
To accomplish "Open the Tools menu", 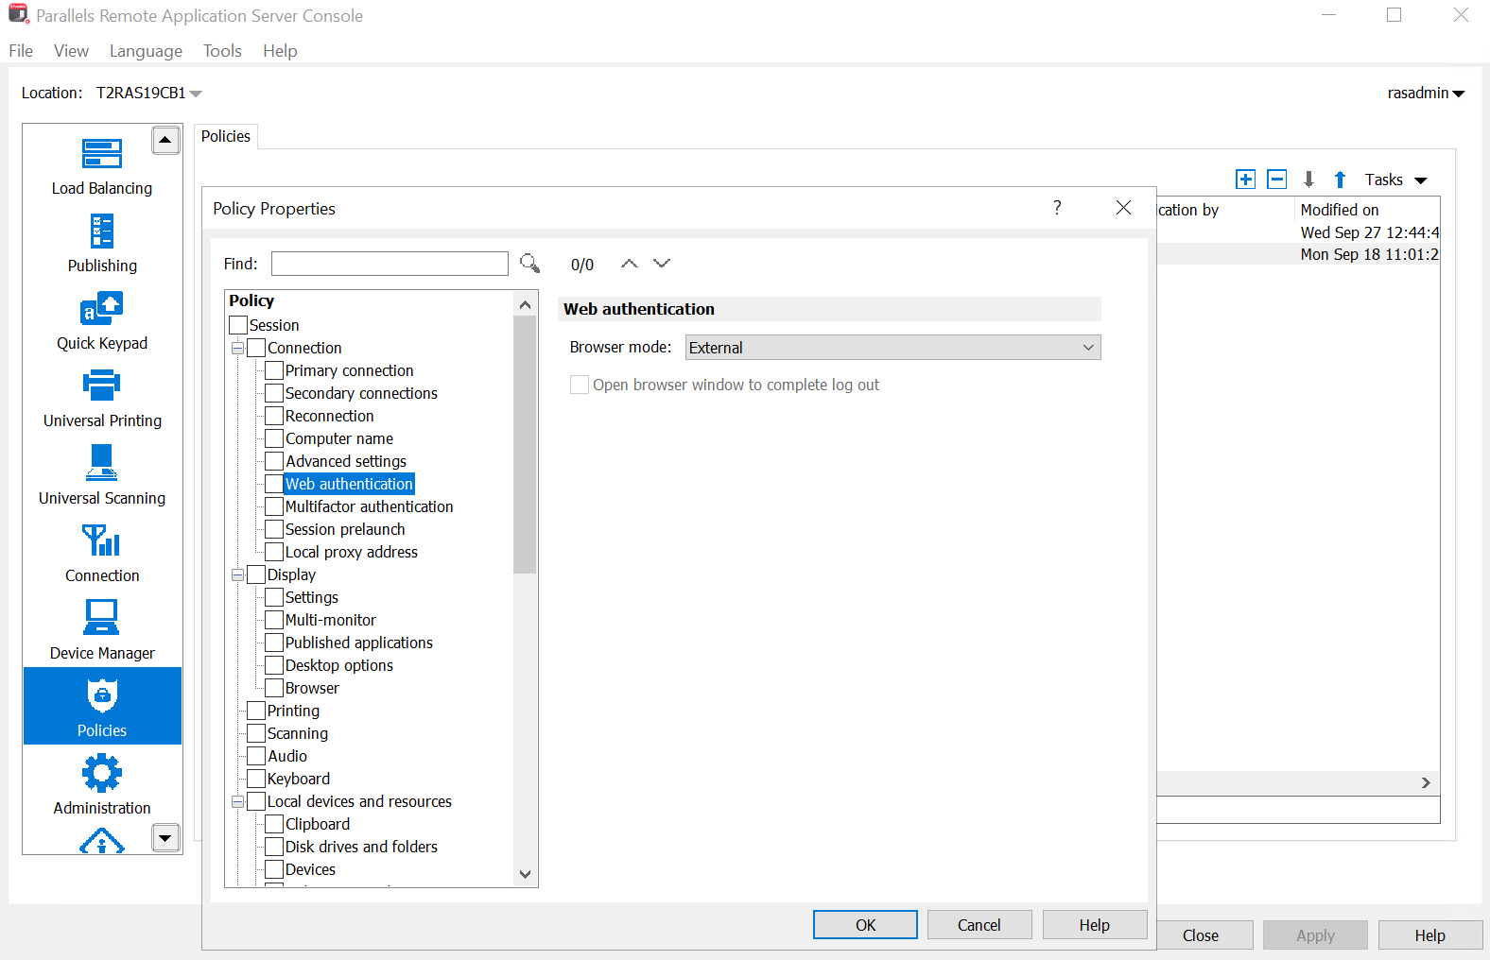I will click(x=222, y=51).
